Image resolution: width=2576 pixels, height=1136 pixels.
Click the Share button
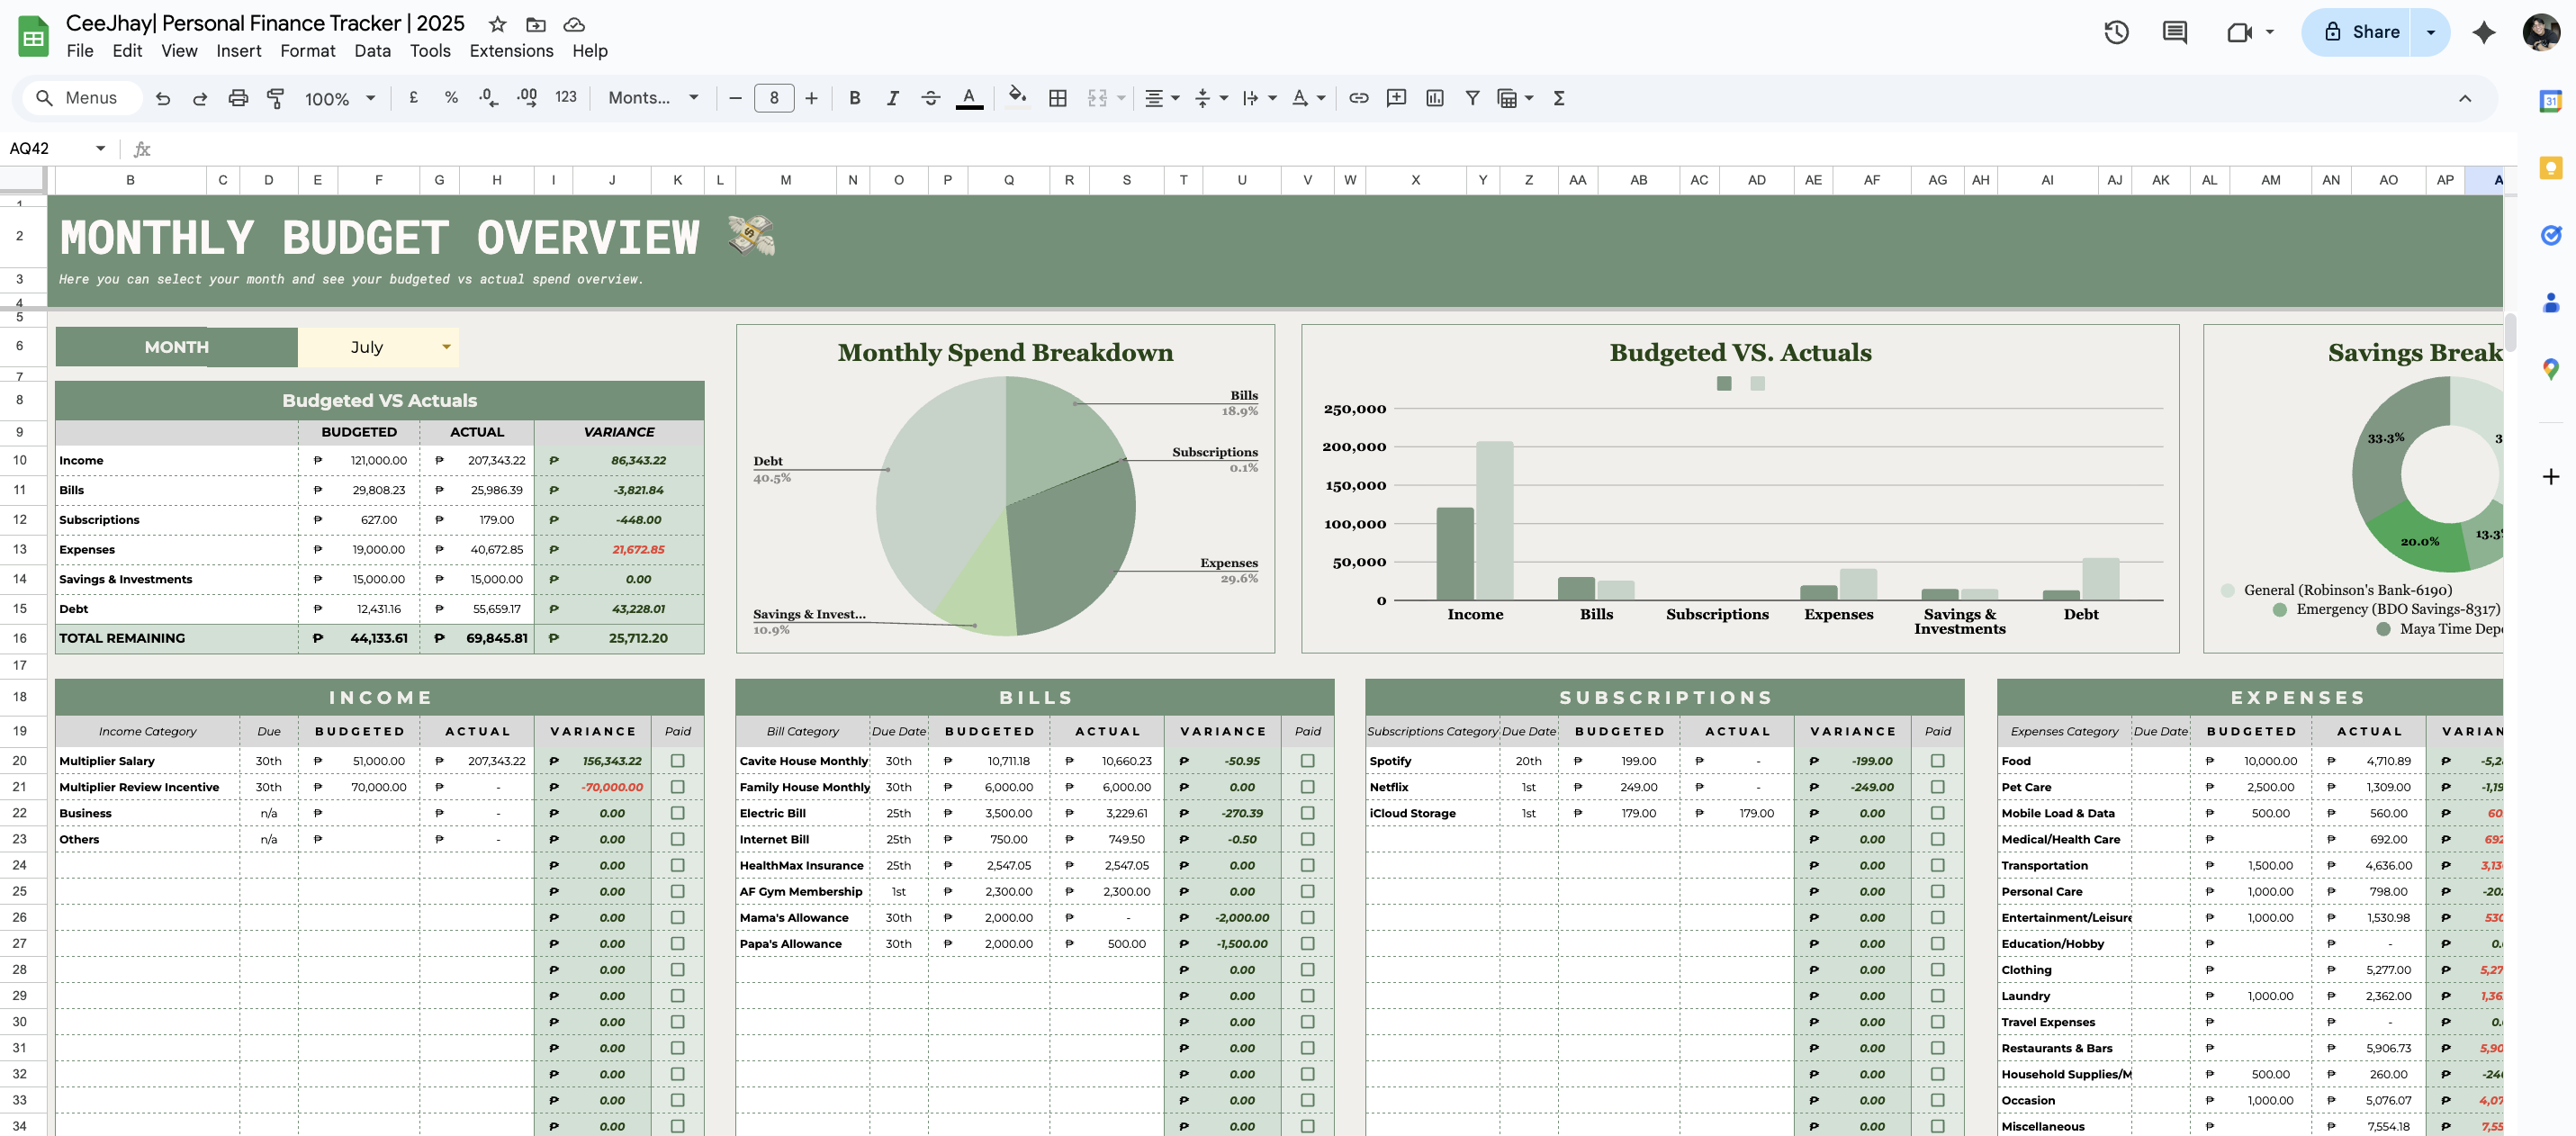click(2361, 32)
